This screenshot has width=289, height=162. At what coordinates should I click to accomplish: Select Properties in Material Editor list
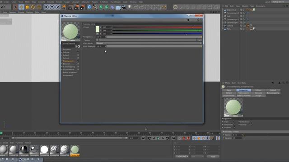[x=67, y=49]
